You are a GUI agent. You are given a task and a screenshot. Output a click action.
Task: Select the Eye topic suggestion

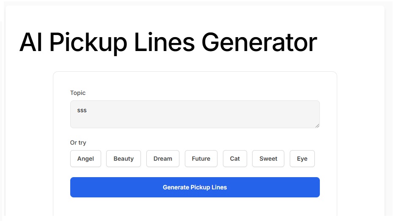tap(302, 159)
